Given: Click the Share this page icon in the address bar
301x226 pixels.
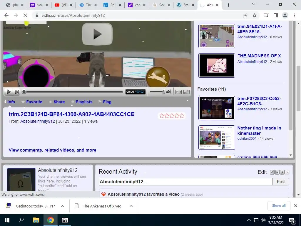Looking at the screenshot, I should pos(245,15).
